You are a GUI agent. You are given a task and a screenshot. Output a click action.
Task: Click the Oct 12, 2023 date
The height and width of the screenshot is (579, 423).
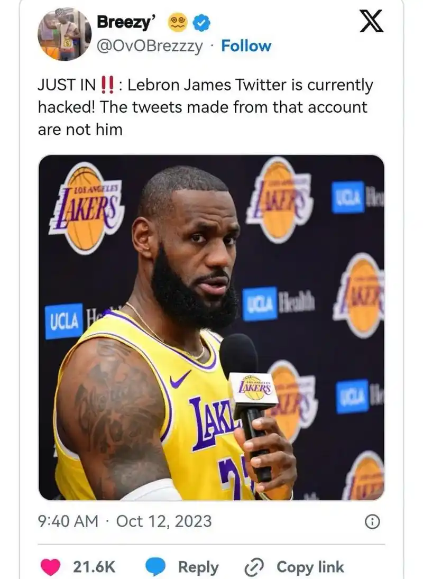[163, 522]
